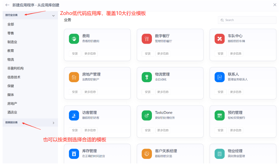279x166 pixels.
Task: Click the 物业经理 app icon
Action: tap(220, 154)
